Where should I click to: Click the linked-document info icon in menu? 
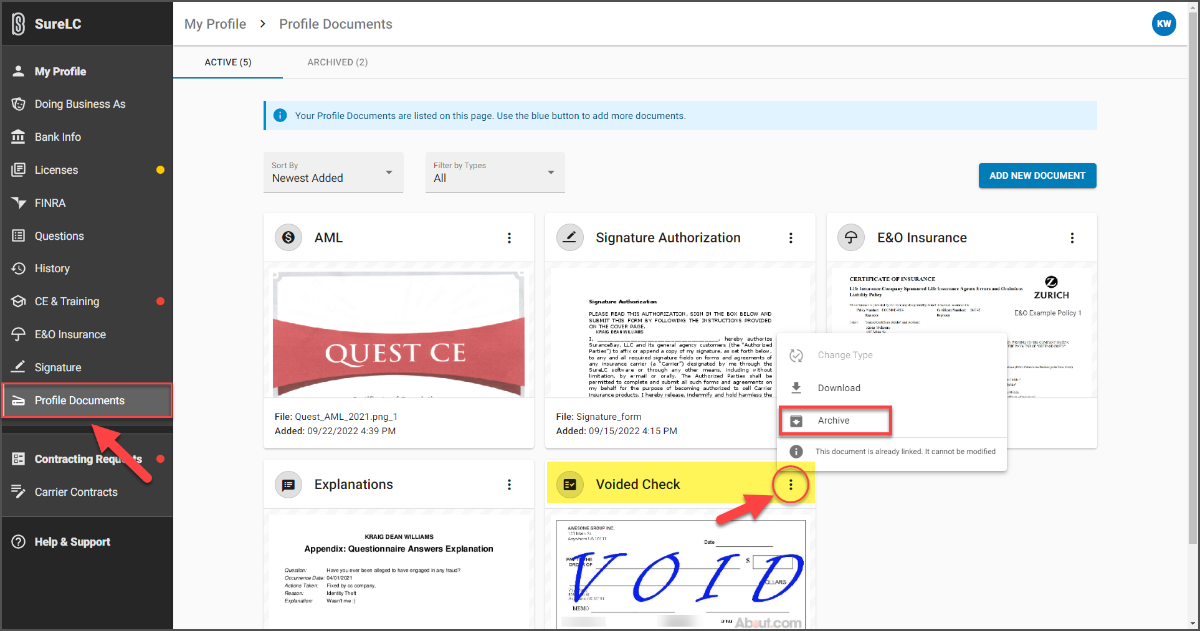pos(796,452)
